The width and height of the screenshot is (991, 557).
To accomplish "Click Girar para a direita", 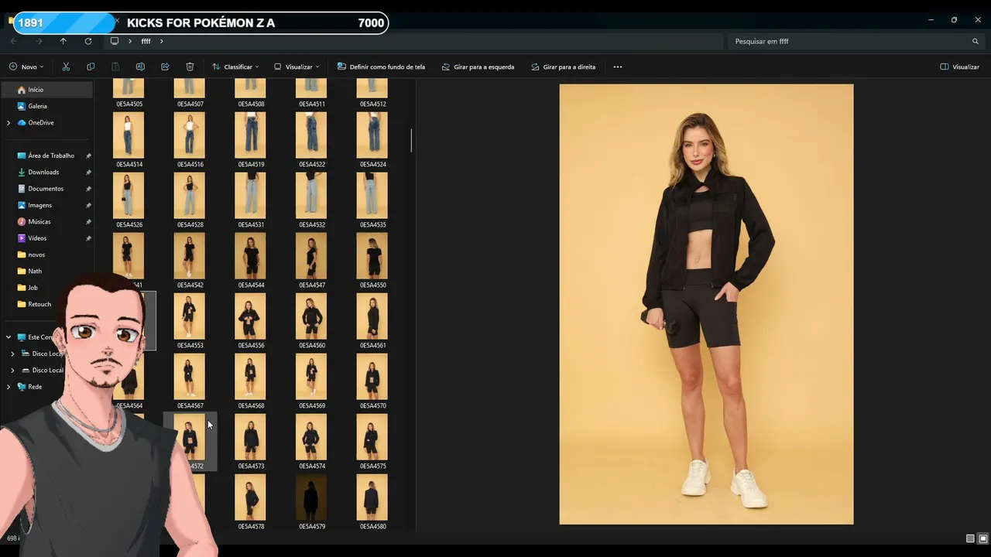I will pyautogui.click(x=564, y=67).
